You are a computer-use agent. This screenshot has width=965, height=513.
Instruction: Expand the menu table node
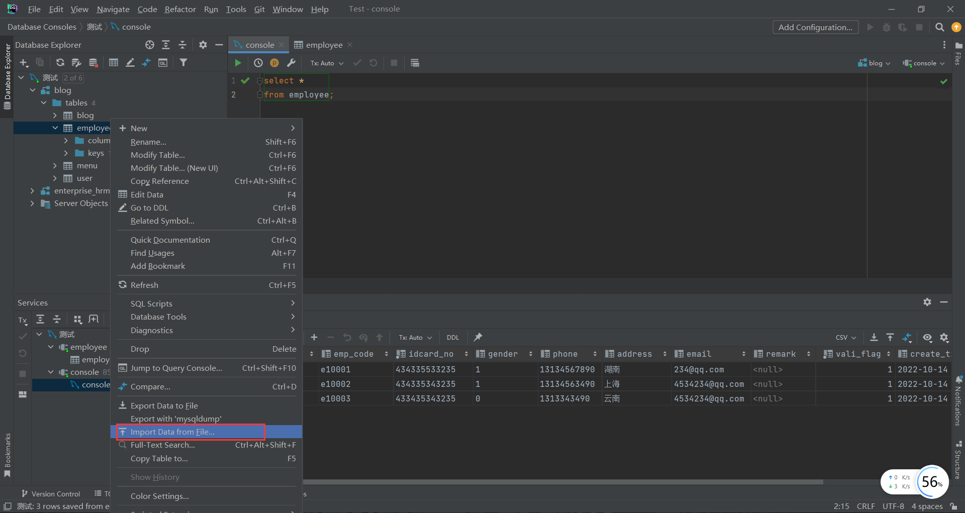pyautogui.click(x=55, y=165)
